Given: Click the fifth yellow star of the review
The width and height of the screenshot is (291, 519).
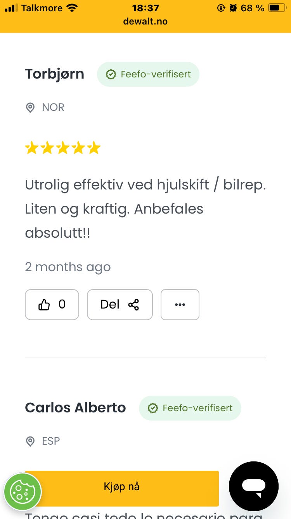Looking at the screenshot, I should pos(94,147).
